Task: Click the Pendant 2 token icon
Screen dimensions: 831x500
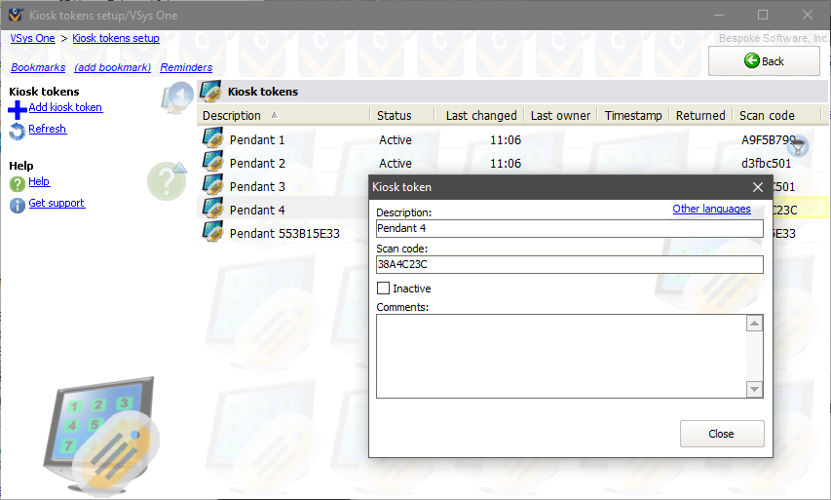Action: tap(213, 163)
